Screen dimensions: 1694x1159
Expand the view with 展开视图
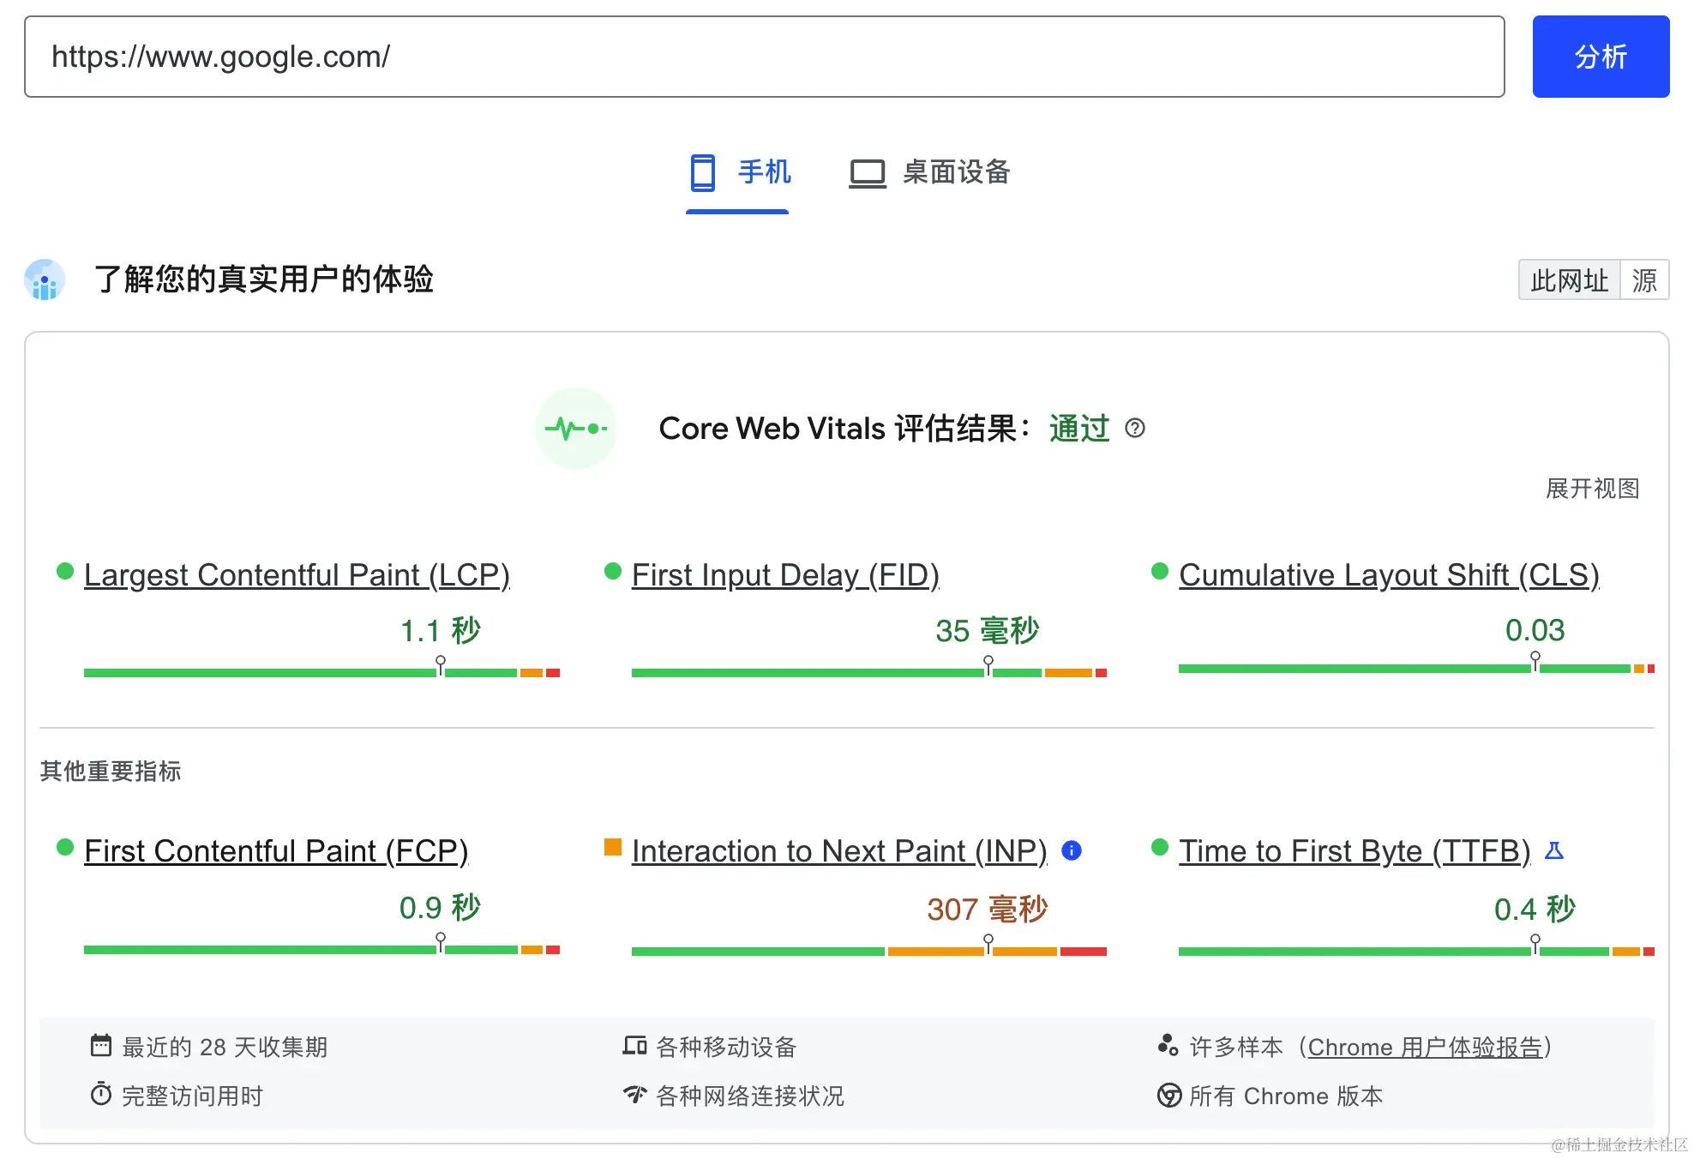point(1591,489)
